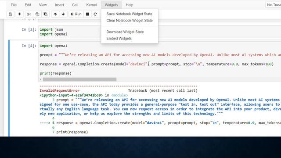Click the horizontal scrollbar in cell 4
281x158 pixels.
coord(79,79)
